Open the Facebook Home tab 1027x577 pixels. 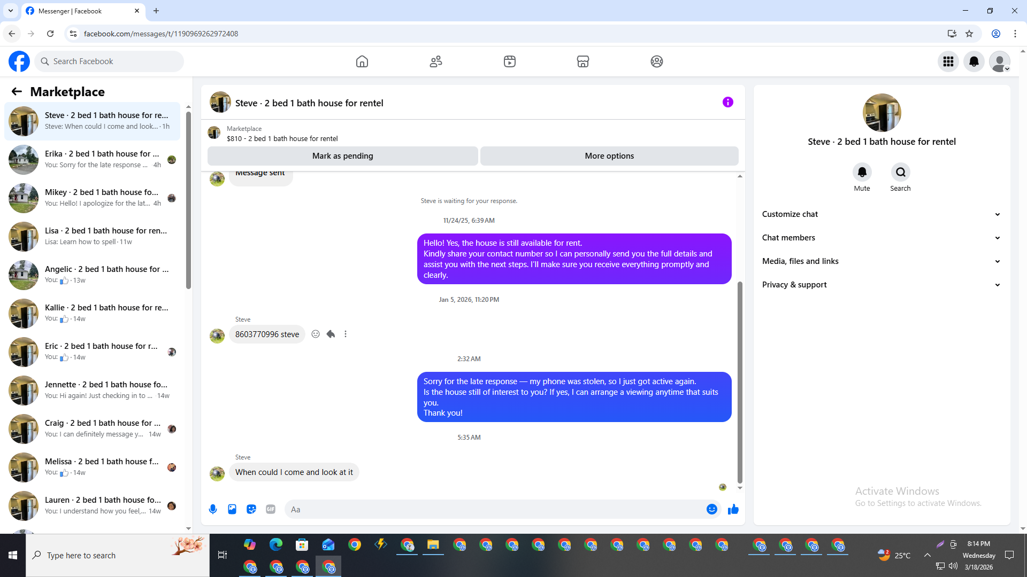tap(362, 61)
